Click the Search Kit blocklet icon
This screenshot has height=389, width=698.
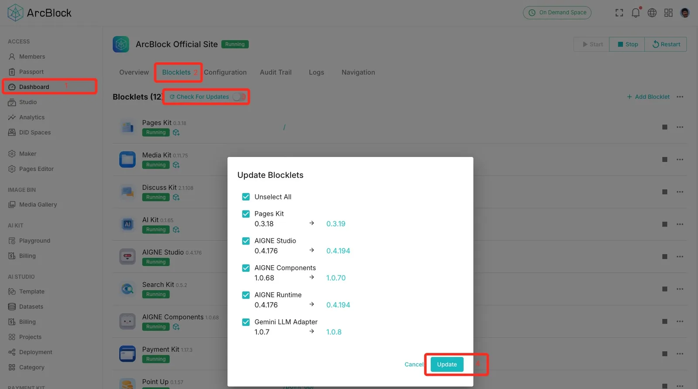127,289
